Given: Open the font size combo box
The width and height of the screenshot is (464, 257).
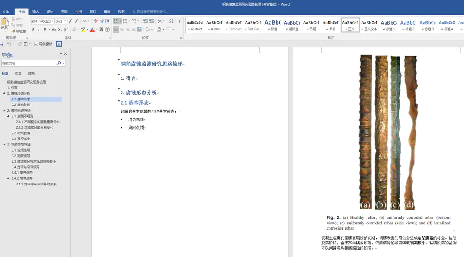Looking at the screenshot, I should click(61, 21).
